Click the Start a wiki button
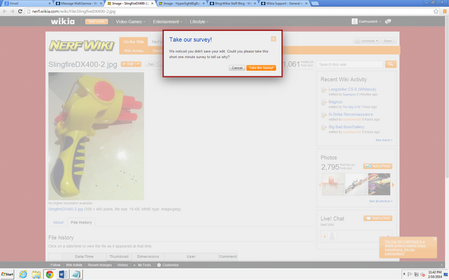The image size is (449, 280). (97, 22)
